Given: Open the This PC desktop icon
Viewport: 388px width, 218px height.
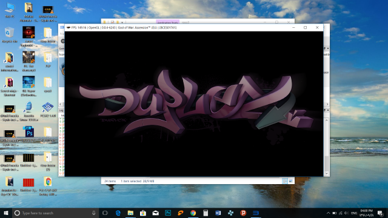Looking at the screenshot, I should [10, 10].
